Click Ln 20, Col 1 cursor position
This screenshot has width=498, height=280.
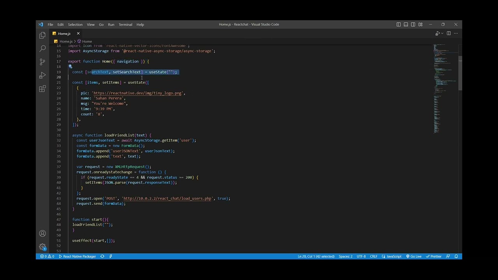click(316, 256)
